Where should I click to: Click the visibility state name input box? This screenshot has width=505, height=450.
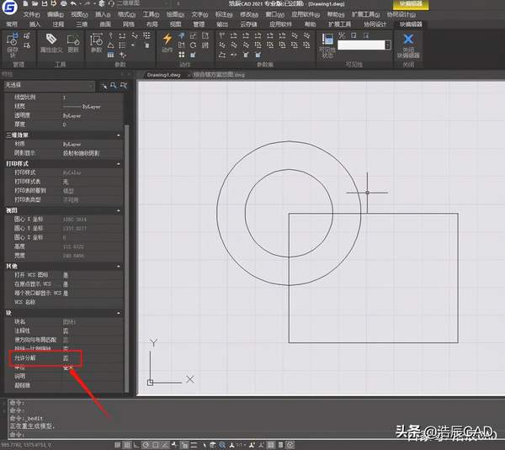click(361, 45)
